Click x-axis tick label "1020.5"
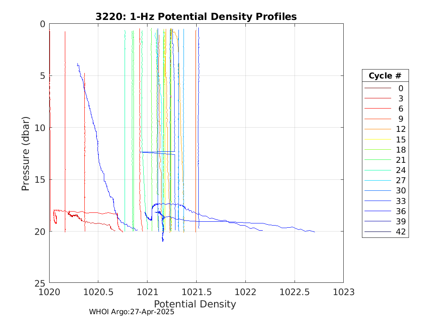This screenshot has width=445, height=318. [98, 292]
